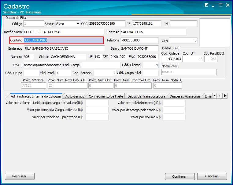Close the Cadastro window

227,5
